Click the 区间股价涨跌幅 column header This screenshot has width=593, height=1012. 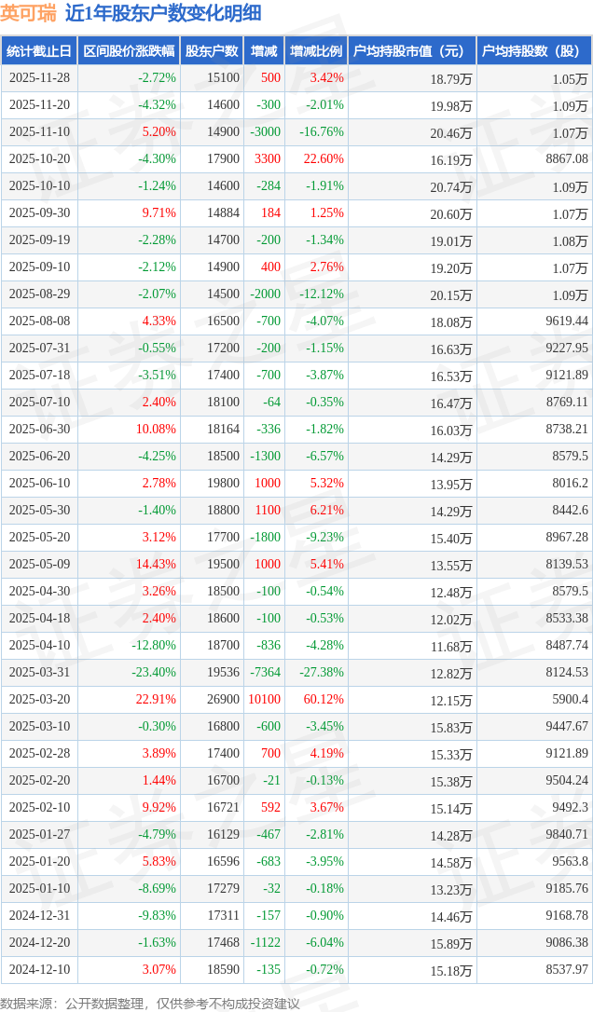coord(128,51)
